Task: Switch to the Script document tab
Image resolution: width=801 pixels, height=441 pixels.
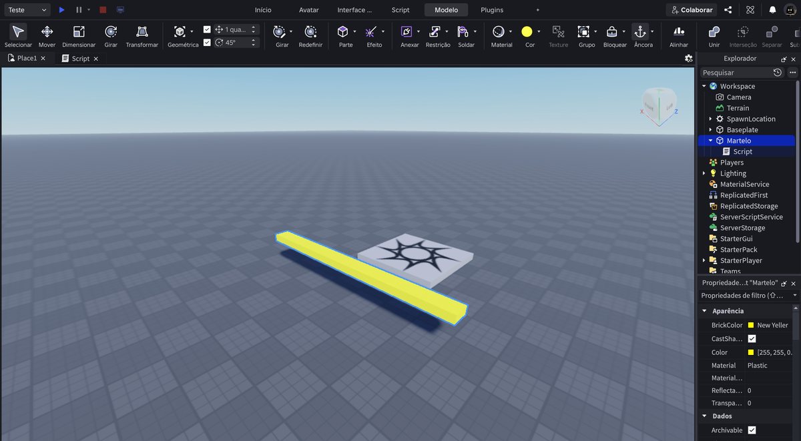Action: (80, 59)
